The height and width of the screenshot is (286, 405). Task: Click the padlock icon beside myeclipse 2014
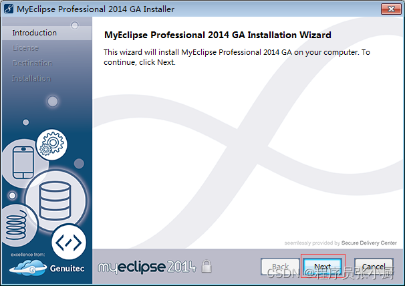tap(207, 267)
